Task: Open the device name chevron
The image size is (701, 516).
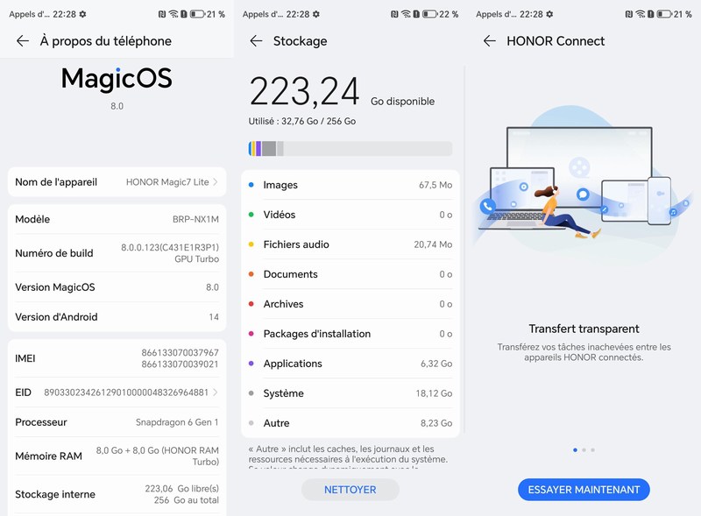Action: click(216, 182)
